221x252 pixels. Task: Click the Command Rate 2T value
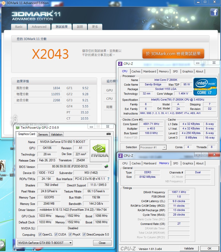[179, 224]
